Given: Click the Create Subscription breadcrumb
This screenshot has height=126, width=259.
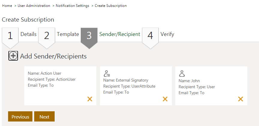Looking at the screenshot, I should tap(111, 6).
